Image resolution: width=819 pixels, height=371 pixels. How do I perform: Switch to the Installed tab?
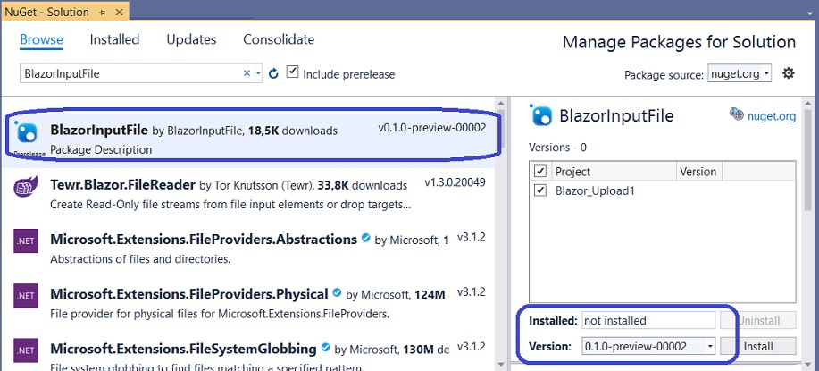[114, 39]
